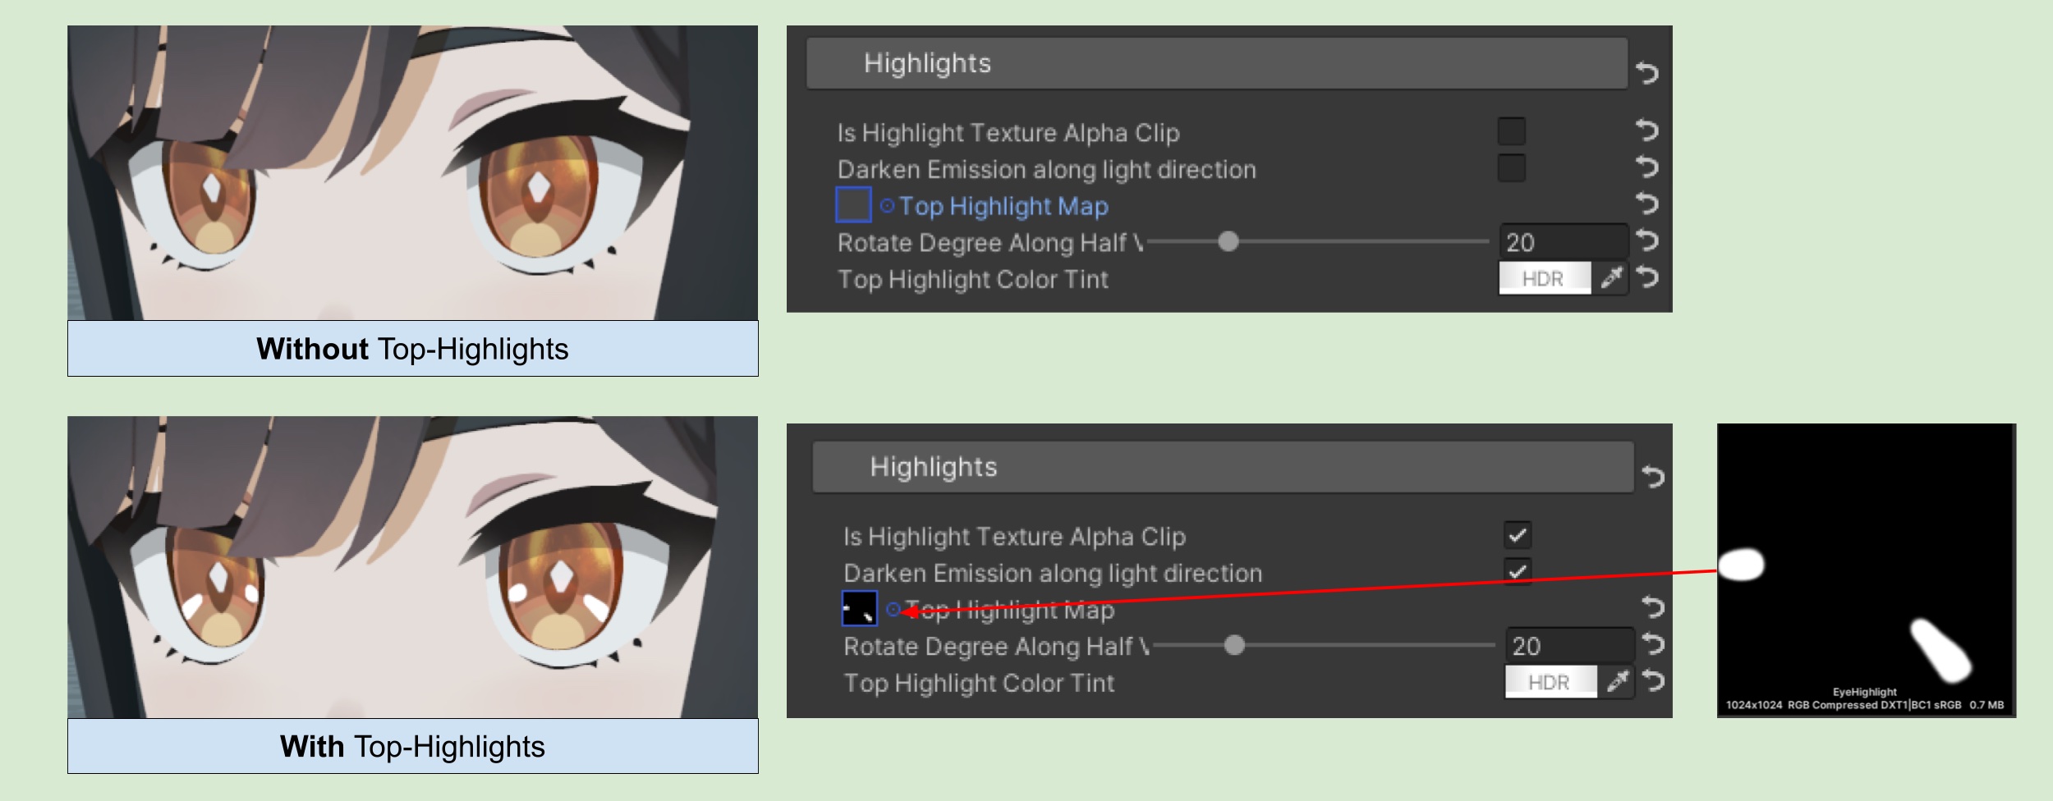Viewport: 2053px width, 801px height.
Task: Reset the unchecked Is Highlight Texture Alpha Clip option
Action: [1647, 130]
